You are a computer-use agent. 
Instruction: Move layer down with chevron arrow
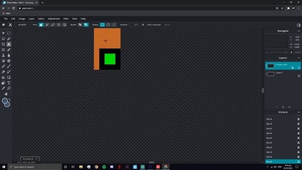(x=289, y=107)
